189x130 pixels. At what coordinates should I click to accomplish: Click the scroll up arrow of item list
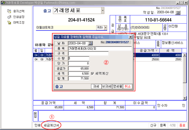pos(185,55)
